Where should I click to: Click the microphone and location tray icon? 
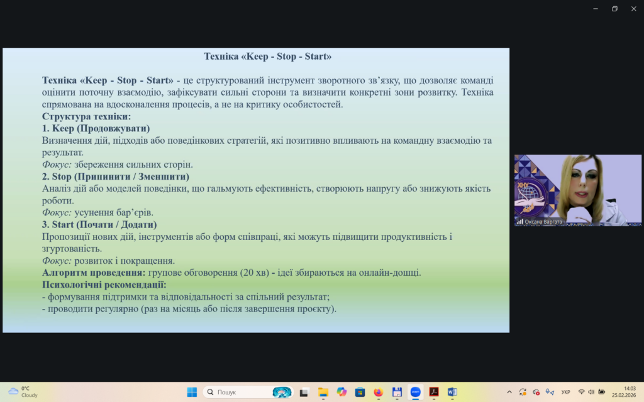coord(550,392)
